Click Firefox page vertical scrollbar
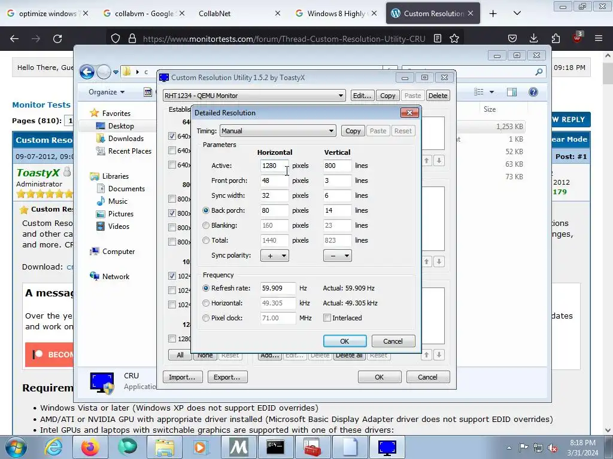This screenshot has width=613, height=459. tap(608, 243)
